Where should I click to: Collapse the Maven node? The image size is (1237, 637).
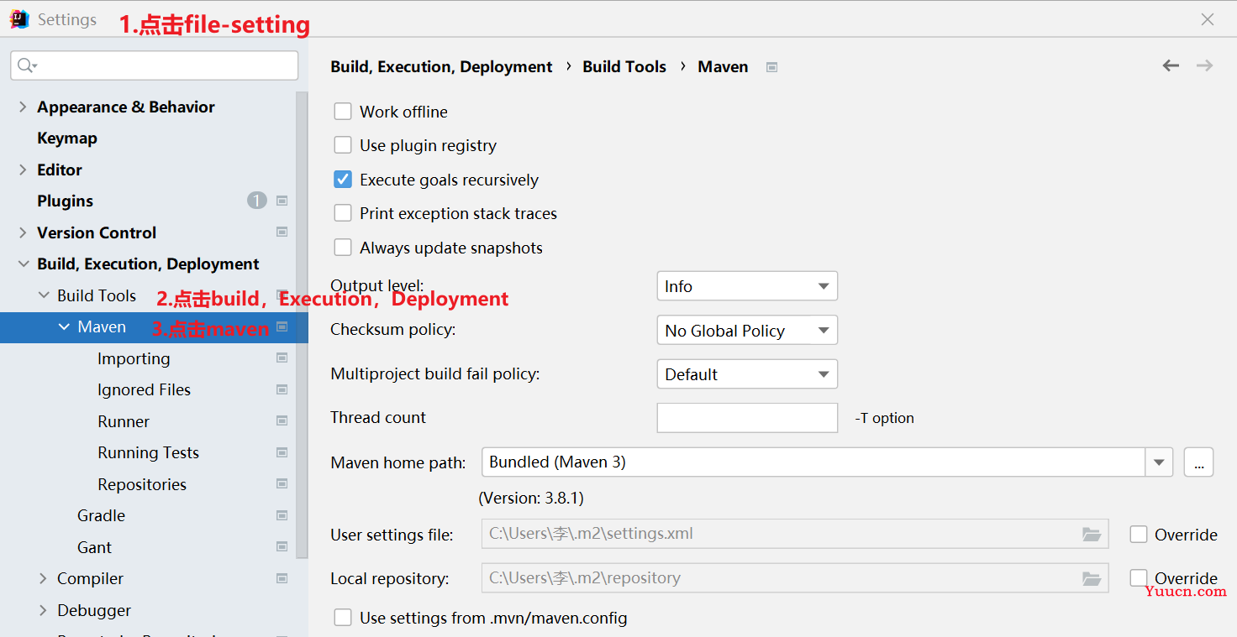64,326
